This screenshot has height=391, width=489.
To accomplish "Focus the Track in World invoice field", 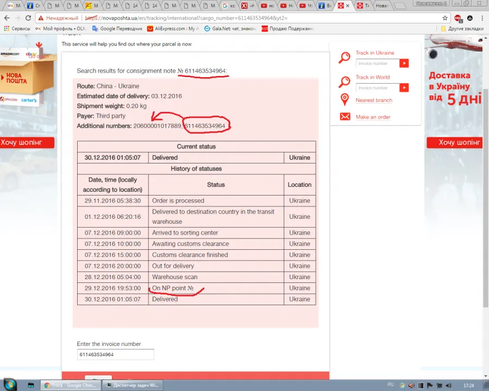I will click(x=378, y=87).
